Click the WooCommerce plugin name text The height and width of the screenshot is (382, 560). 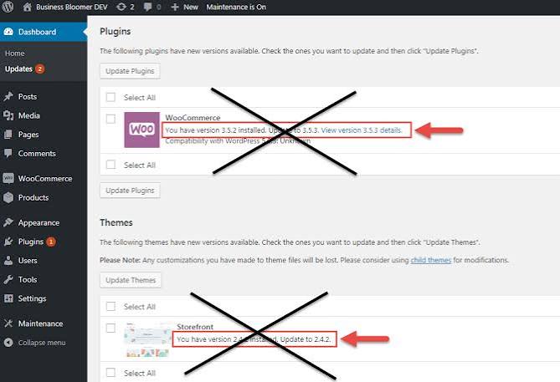[x=193, y=117]
